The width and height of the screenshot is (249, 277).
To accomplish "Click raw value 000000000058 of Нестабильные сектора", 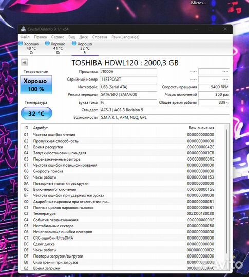I will pos(201,226).
